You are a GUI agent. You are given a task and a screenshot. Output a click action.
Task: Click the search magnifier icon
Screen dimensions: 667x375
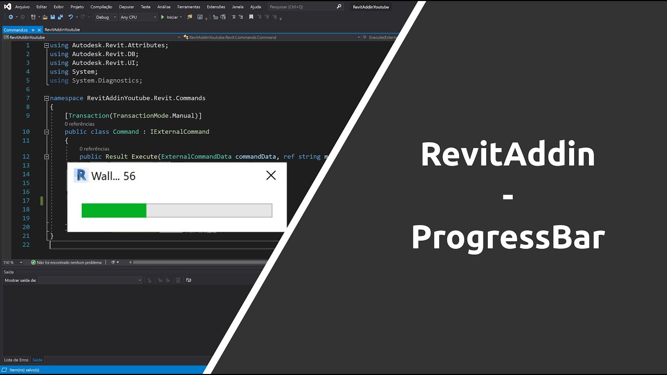(x=339, y=7)
